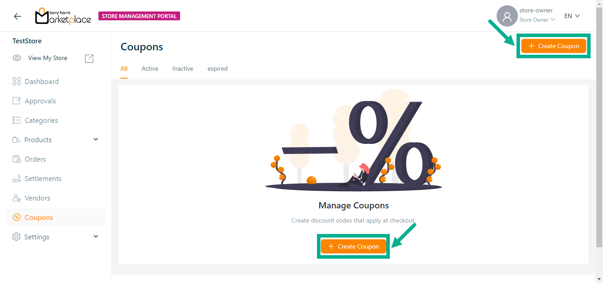
Task: Switch to the expired coupons tab
Action: pos(218,69)
